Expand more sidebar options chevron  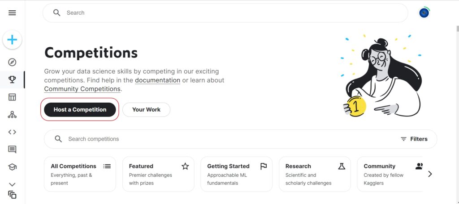click(12, 184)
